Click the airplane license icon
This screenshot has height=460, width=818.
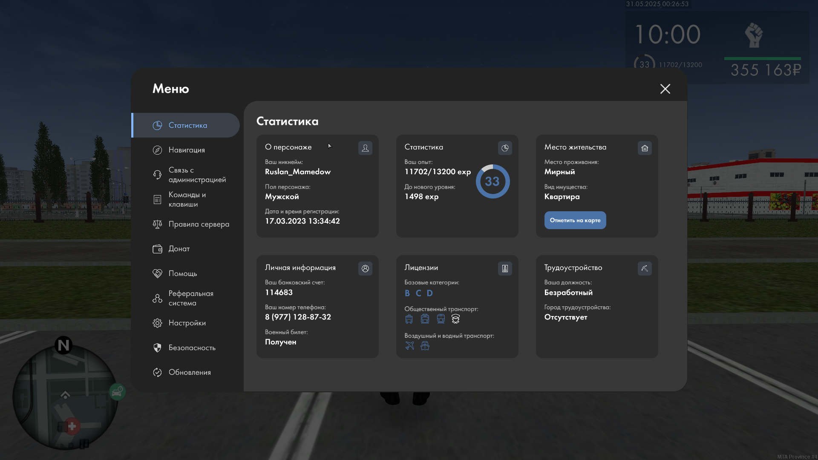pos(409,346)
